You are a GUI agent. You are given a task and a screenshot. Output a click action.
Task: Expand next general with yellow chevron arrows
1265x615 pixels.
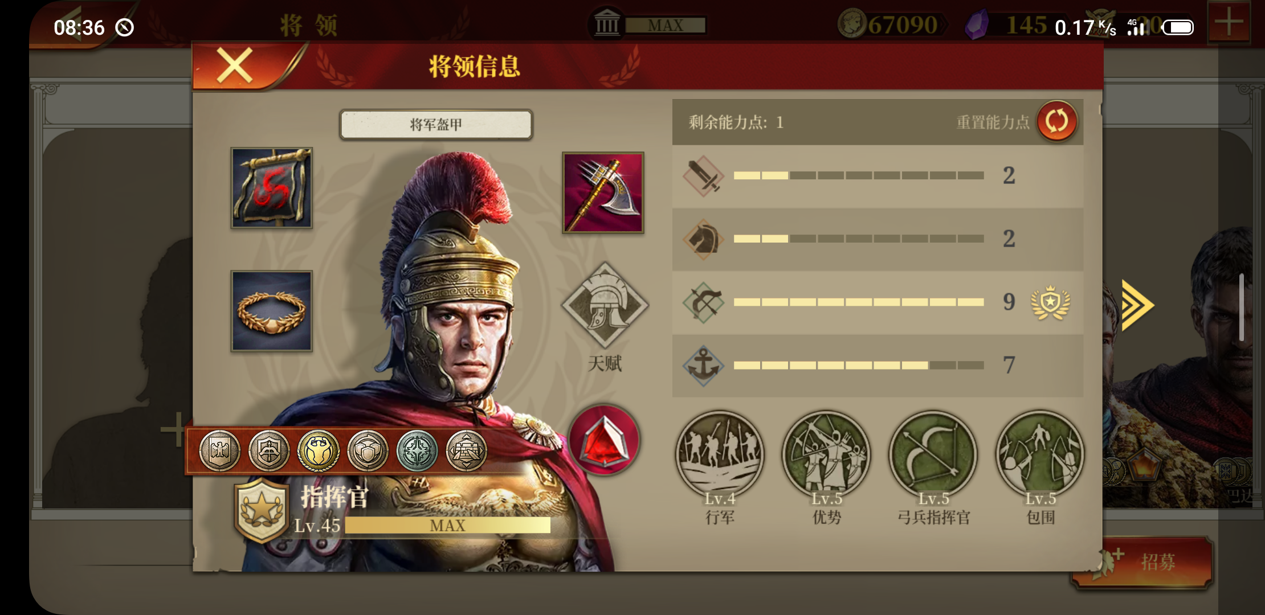(1137, 305)
